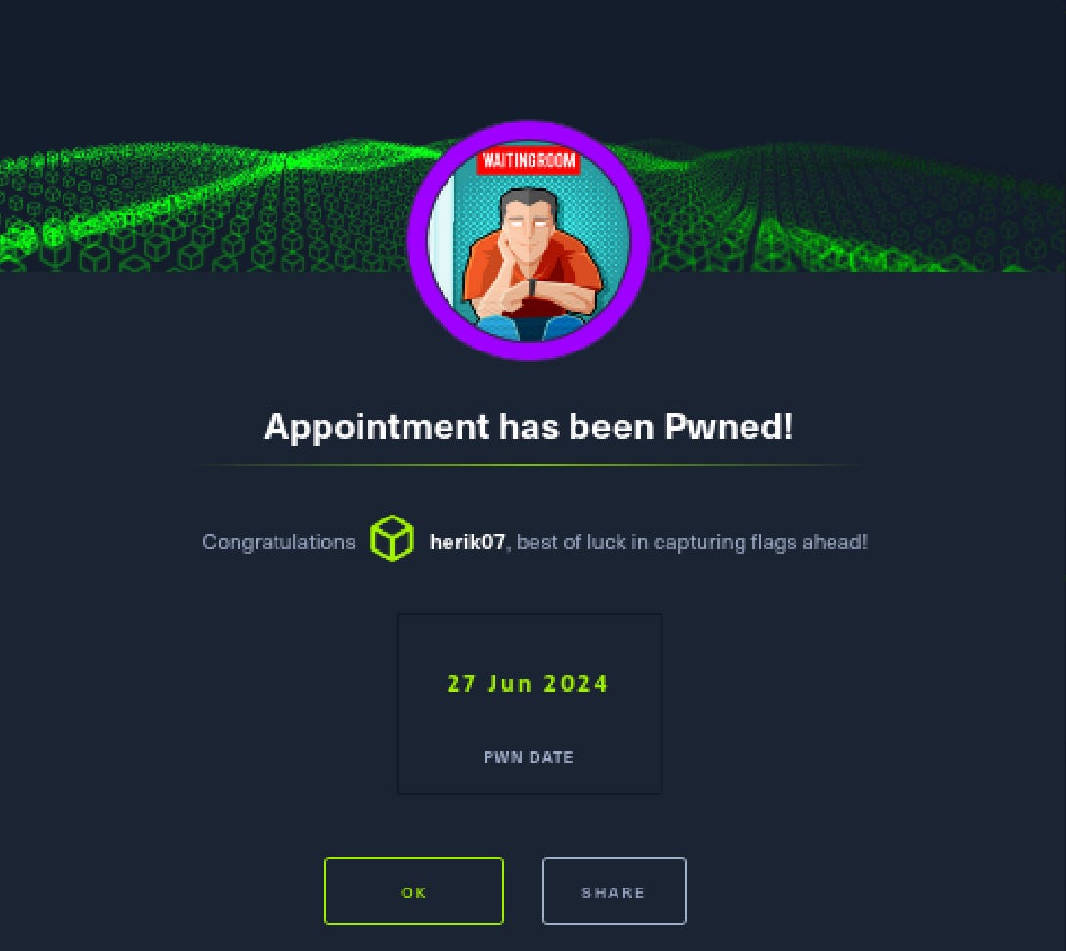Open the Appointment machine avatar image
Screen dimensions: 1066x951
tap(529, 240)
